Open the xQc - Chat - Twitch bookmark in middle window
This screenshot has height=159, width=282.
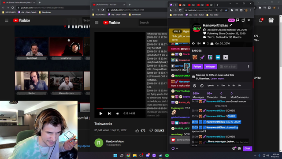coord(117,15)
